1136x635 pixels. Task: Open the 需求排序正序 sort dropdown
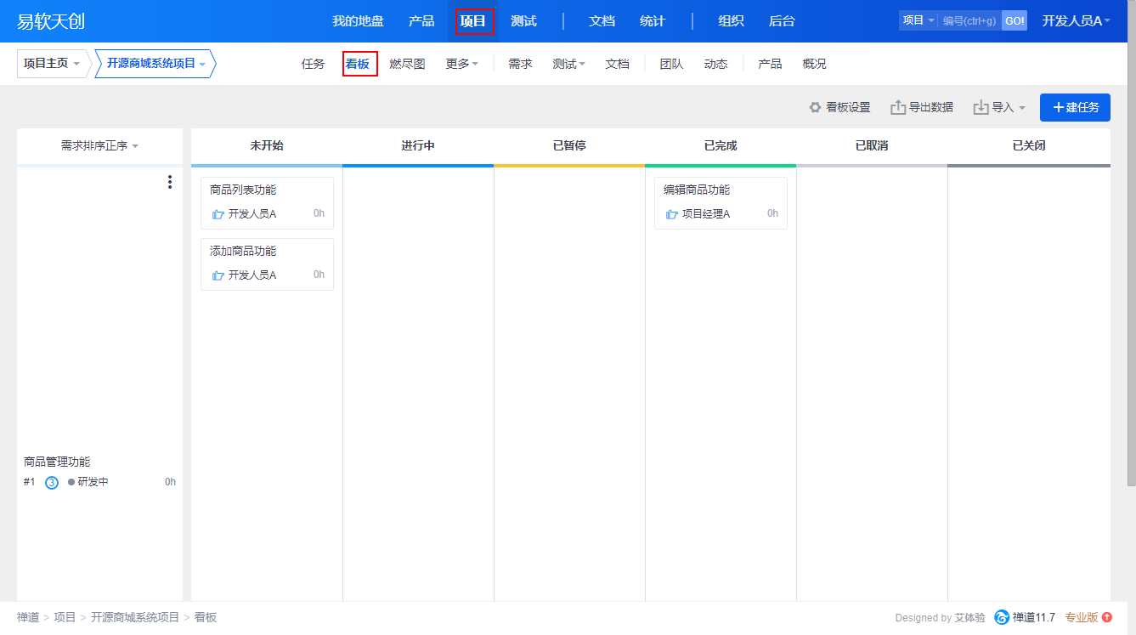point(99,145)
